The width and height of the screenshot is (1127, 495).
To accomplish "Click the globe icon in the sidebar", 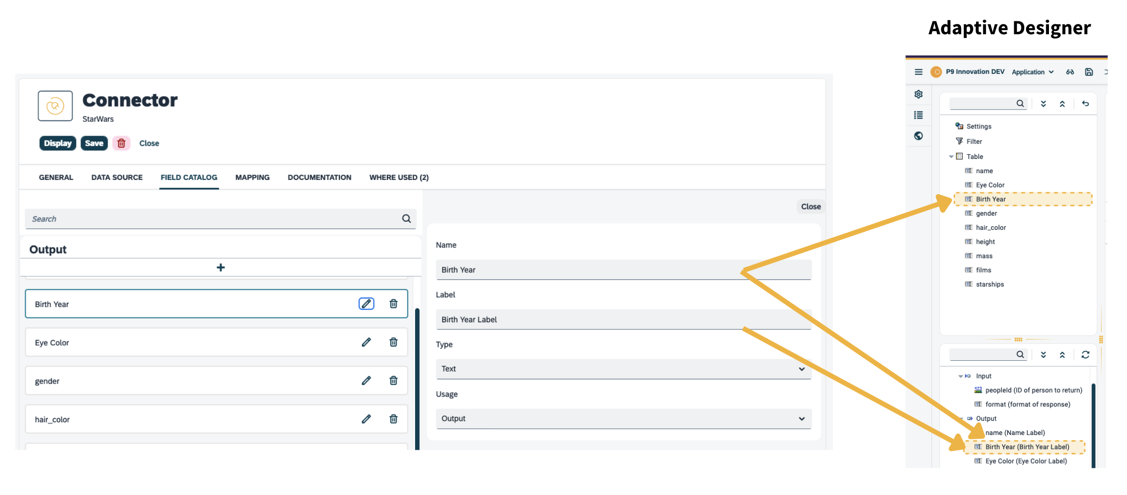I will (919, 136).
